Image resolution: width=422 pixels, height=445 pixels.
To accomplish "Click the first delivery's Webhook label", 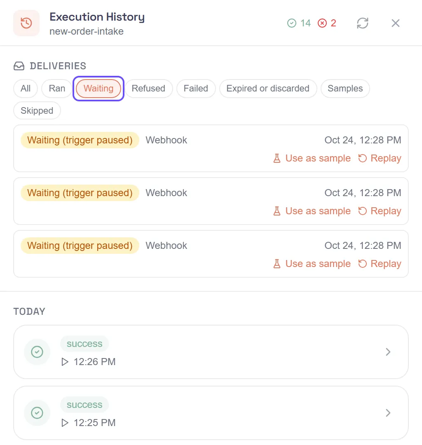I will (x=166, y=140).
